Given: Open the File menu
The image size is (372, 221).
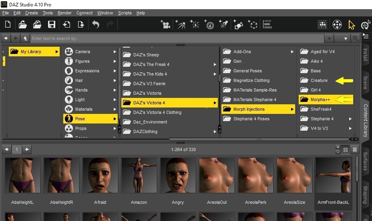Looking at the screenshot, I should point(6,13).
